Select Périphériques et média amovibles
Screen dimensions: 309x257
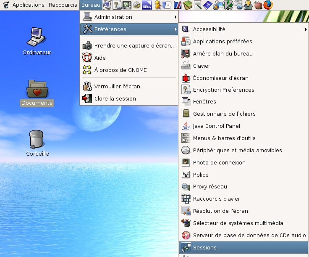pyautogui.click(x=244, y=151)
